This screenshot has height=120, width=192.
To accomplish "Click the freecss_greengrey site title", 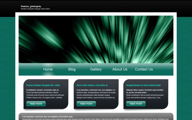I will click(31, 6).
